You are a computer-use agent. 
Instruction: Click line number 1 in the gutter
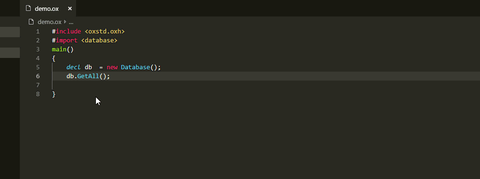(x=38, y=32)
